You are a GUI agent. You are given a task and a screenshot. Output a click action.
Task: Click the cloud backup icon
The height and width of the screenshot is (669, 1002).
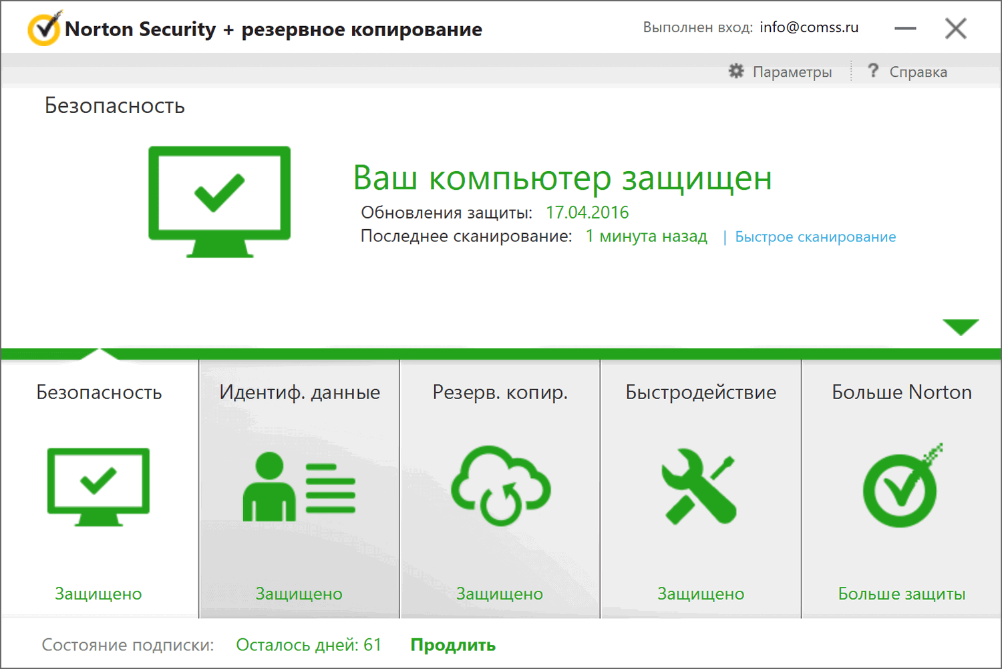click(500, 488)
